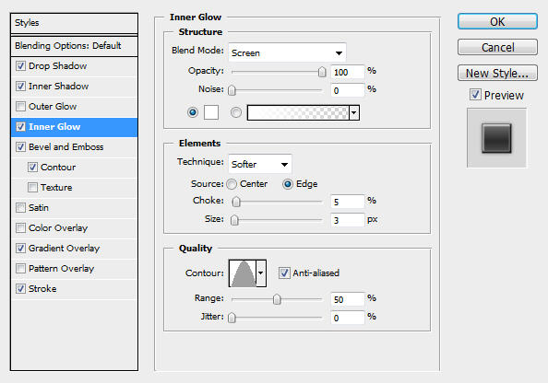The height and width of the screenshot is (383, 548).
Task: Toggle the Drop Shadow checkbox
Action: tap(20, 65)
